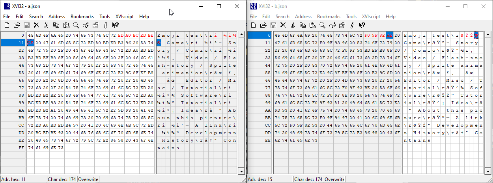The height and width of the screenshot is (183, 493).
Task: Click the Paste clipboard icon in b.json toolbar
Action: tap(312, 25)
